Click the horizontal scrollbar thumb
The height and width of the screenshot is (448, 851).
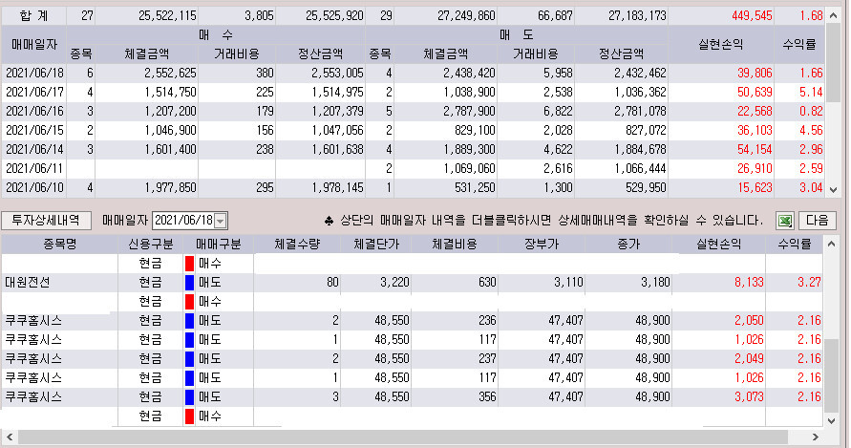tap(402, 437)
